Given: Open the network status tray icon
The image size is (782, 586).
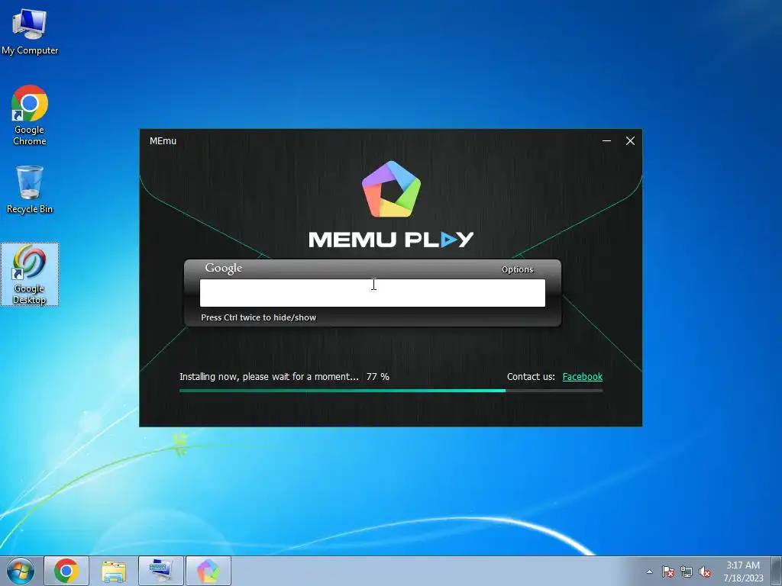Looking at the screenshot, I should coord(687,572).
